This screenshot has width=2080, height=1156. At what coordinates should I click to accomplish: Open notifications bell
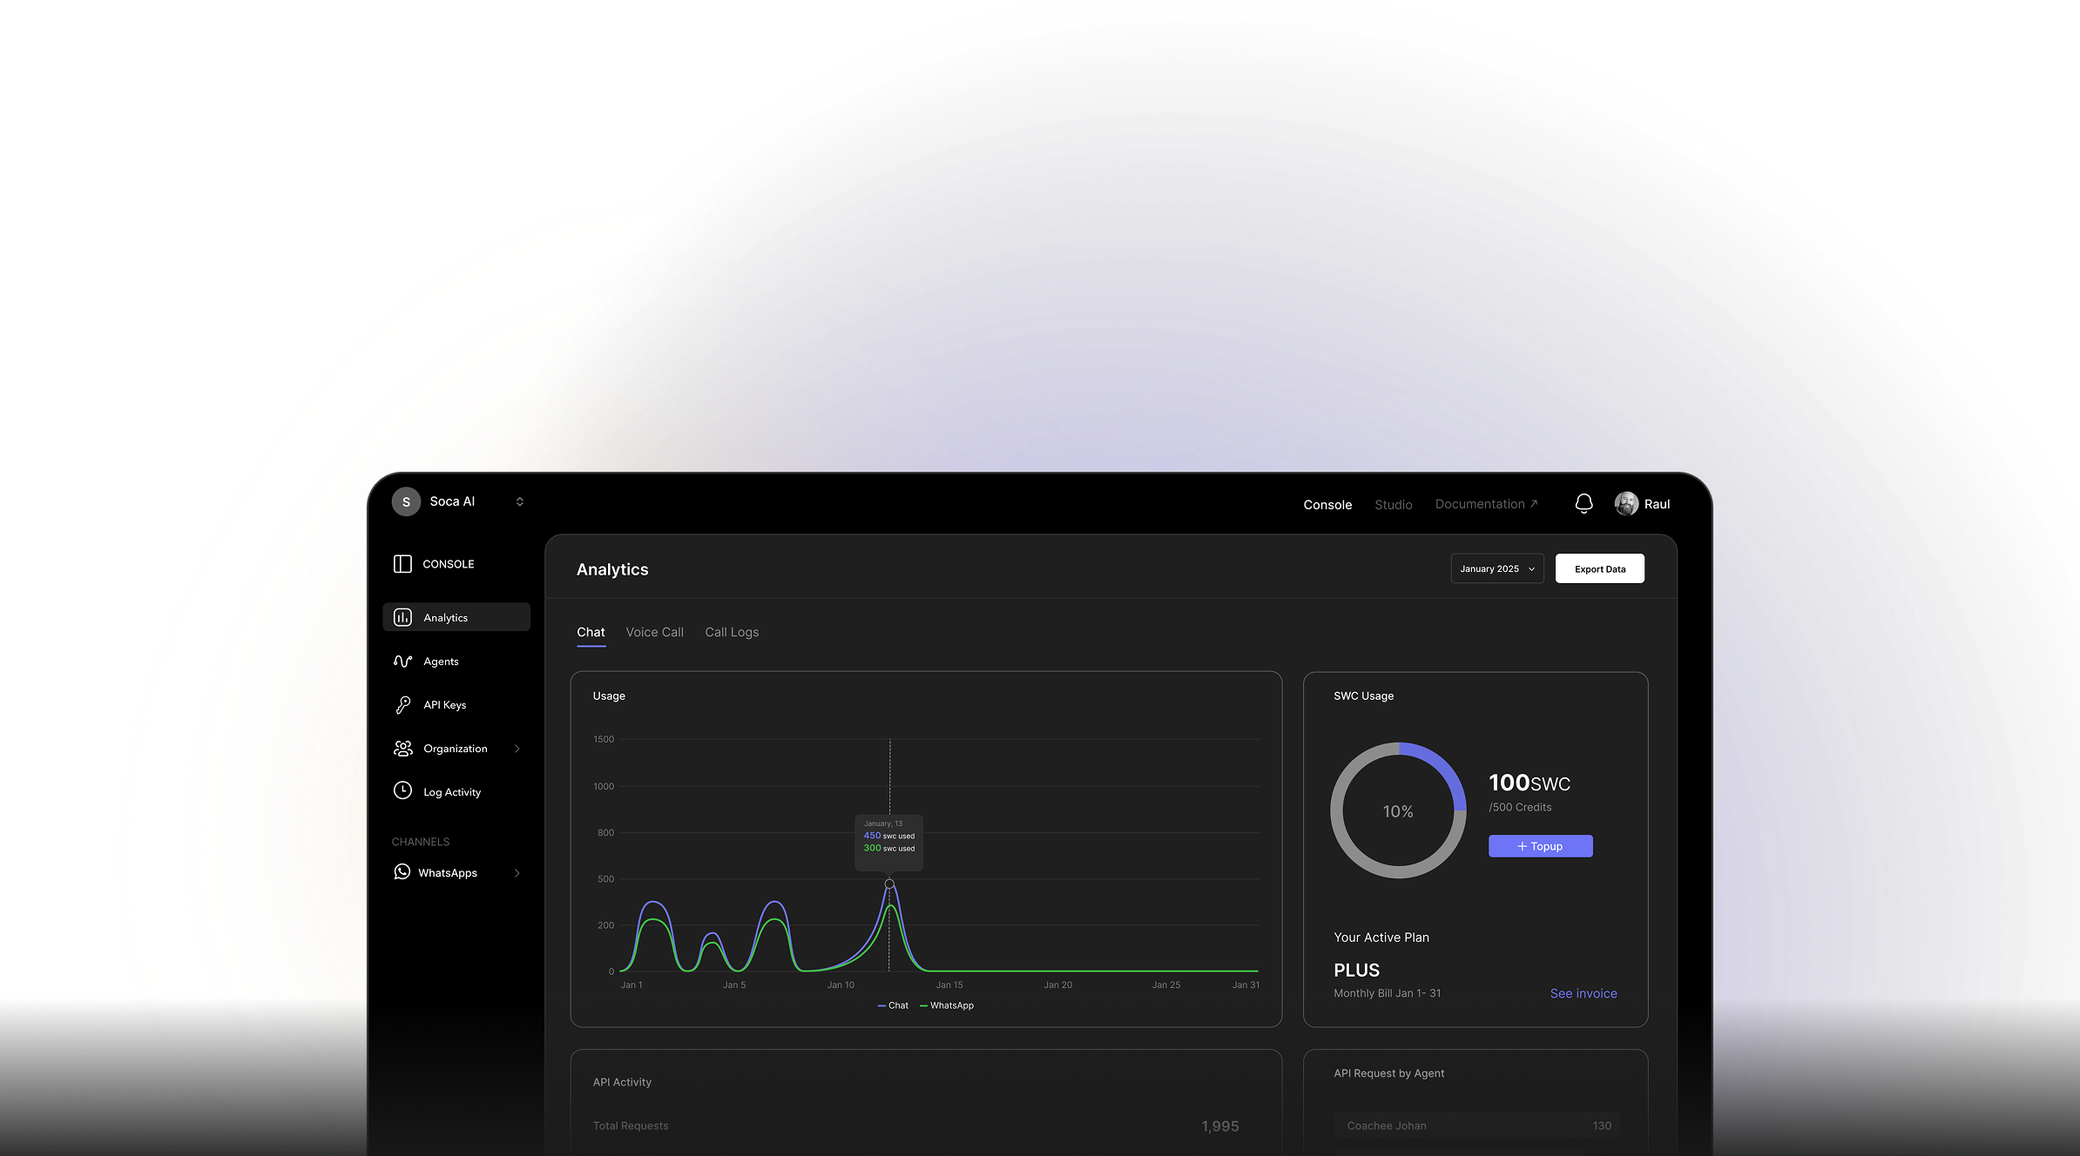pos(1584,504)
